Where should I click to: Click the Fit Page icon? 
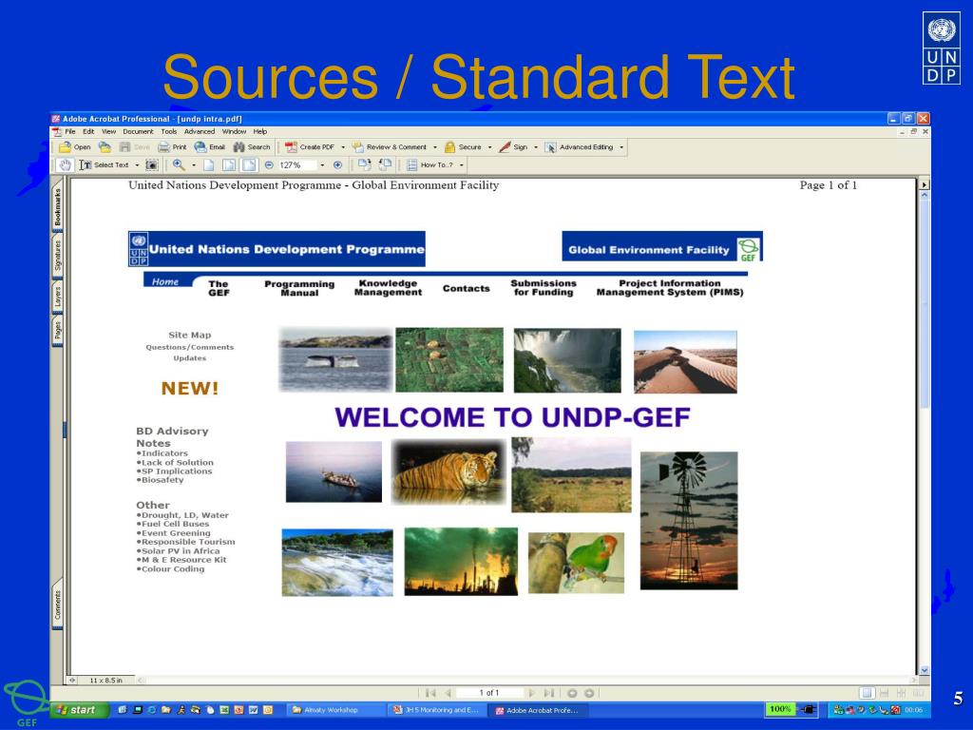pos(229,165)
